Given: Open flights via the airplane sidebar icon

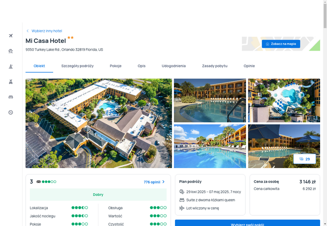Looking at the screenshot, I should (11, 36).
